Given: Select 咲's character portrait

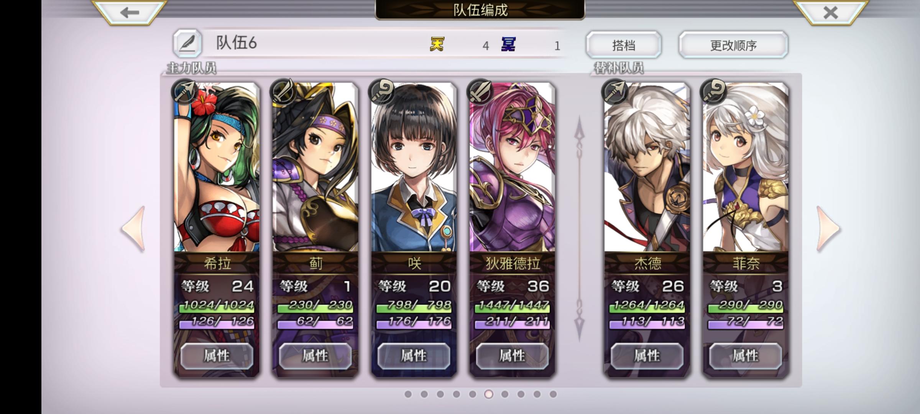Looking at the screenshot, I should pos(414,168).
